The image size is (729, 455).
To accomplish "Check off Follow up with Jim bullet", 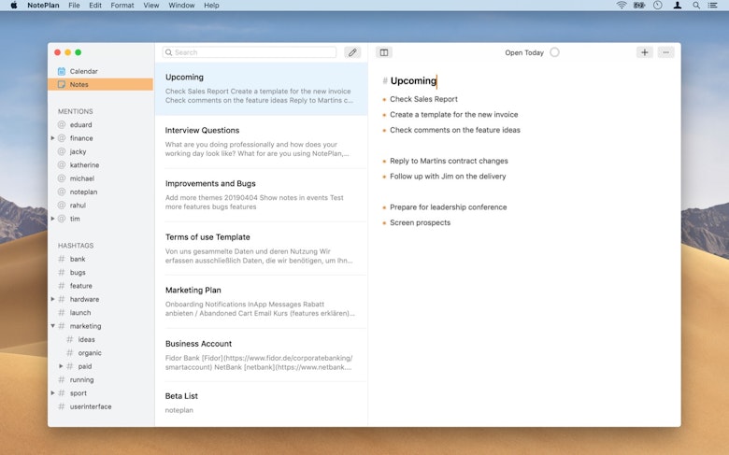I will 384,177.
